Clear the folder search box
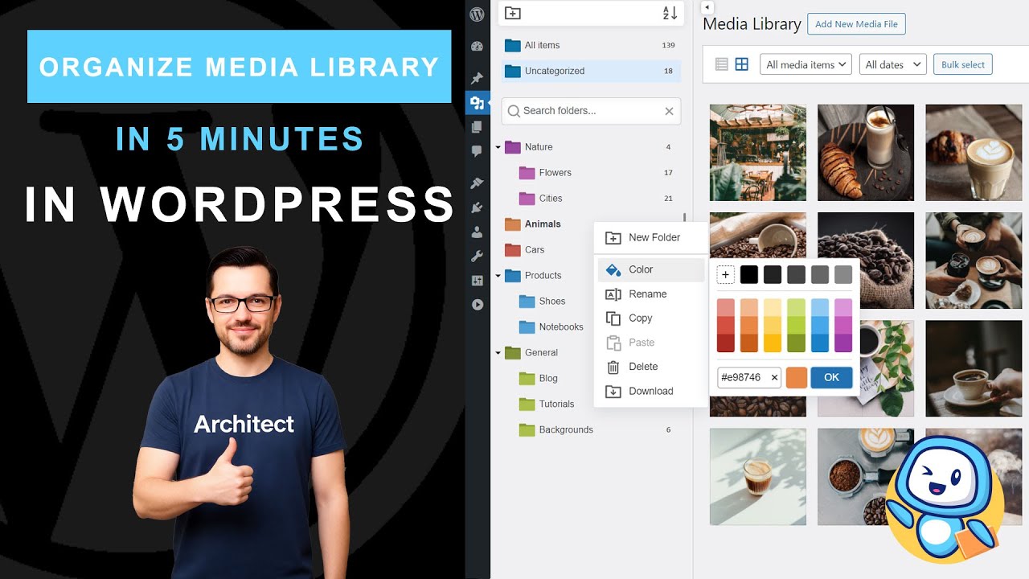 [669, 111]
